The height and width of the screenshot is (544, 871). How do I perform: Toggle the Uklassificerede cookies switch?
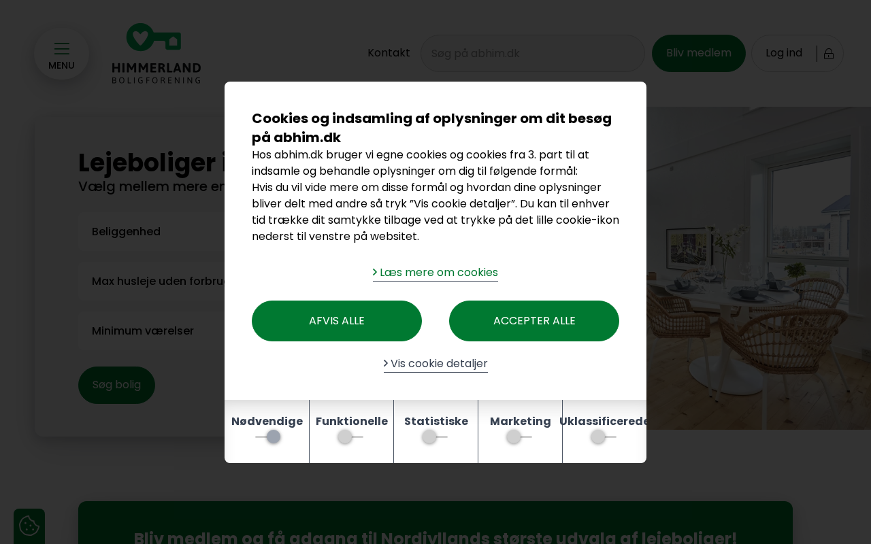tap(604, 437)
